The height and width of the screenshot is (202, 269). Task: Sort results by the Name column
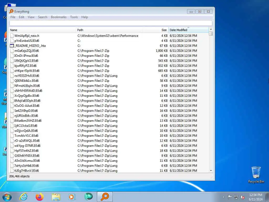(x=42, y=30)
